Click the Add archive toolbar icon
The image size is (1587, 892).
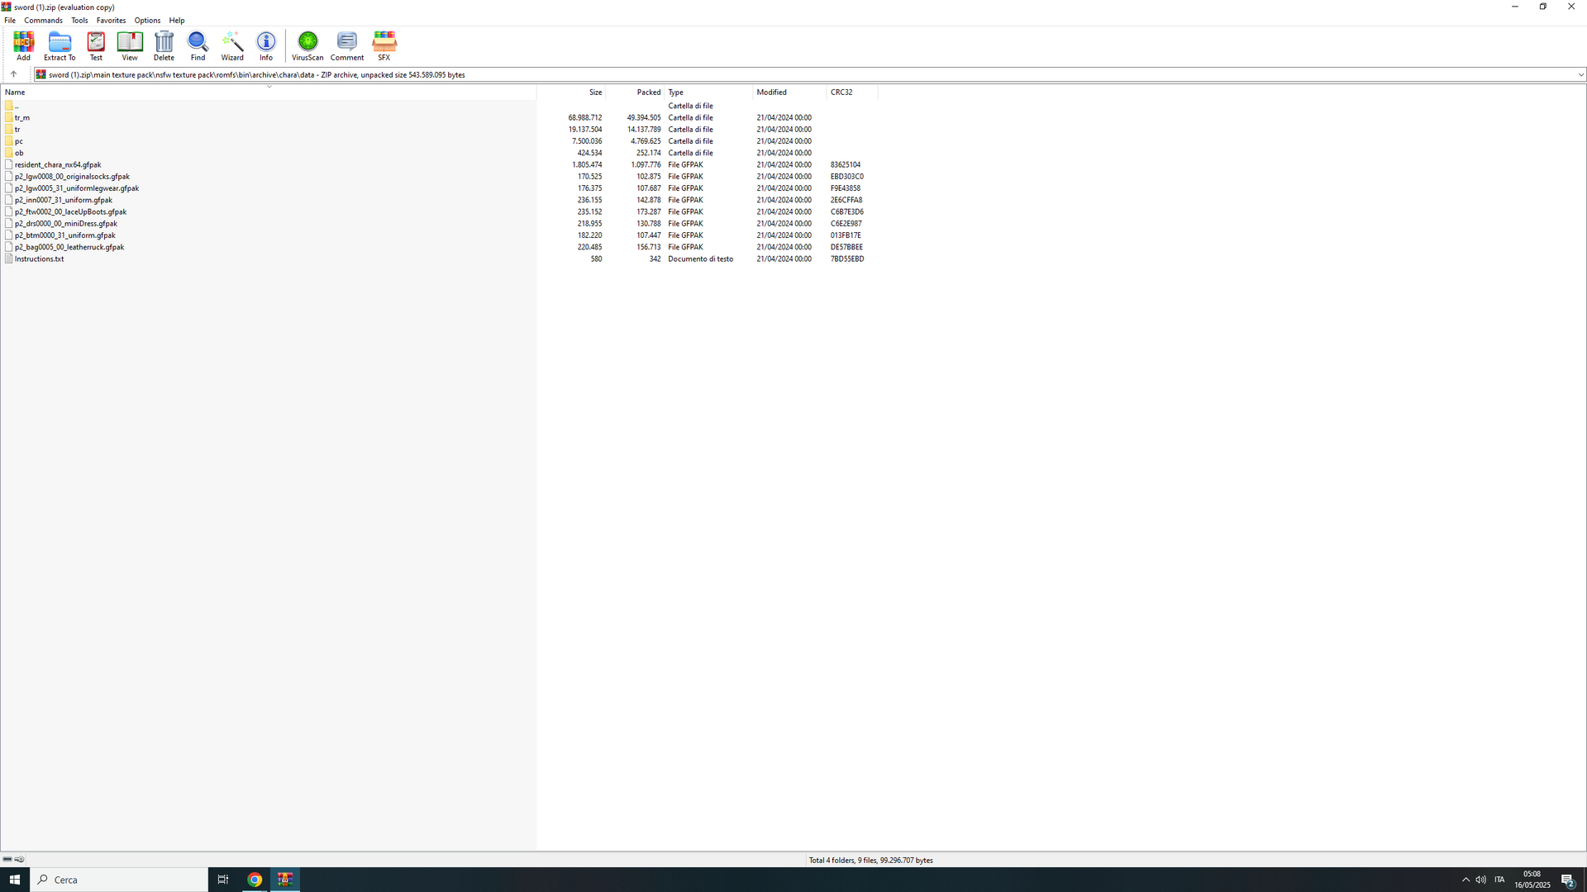[x=23, y=46]
